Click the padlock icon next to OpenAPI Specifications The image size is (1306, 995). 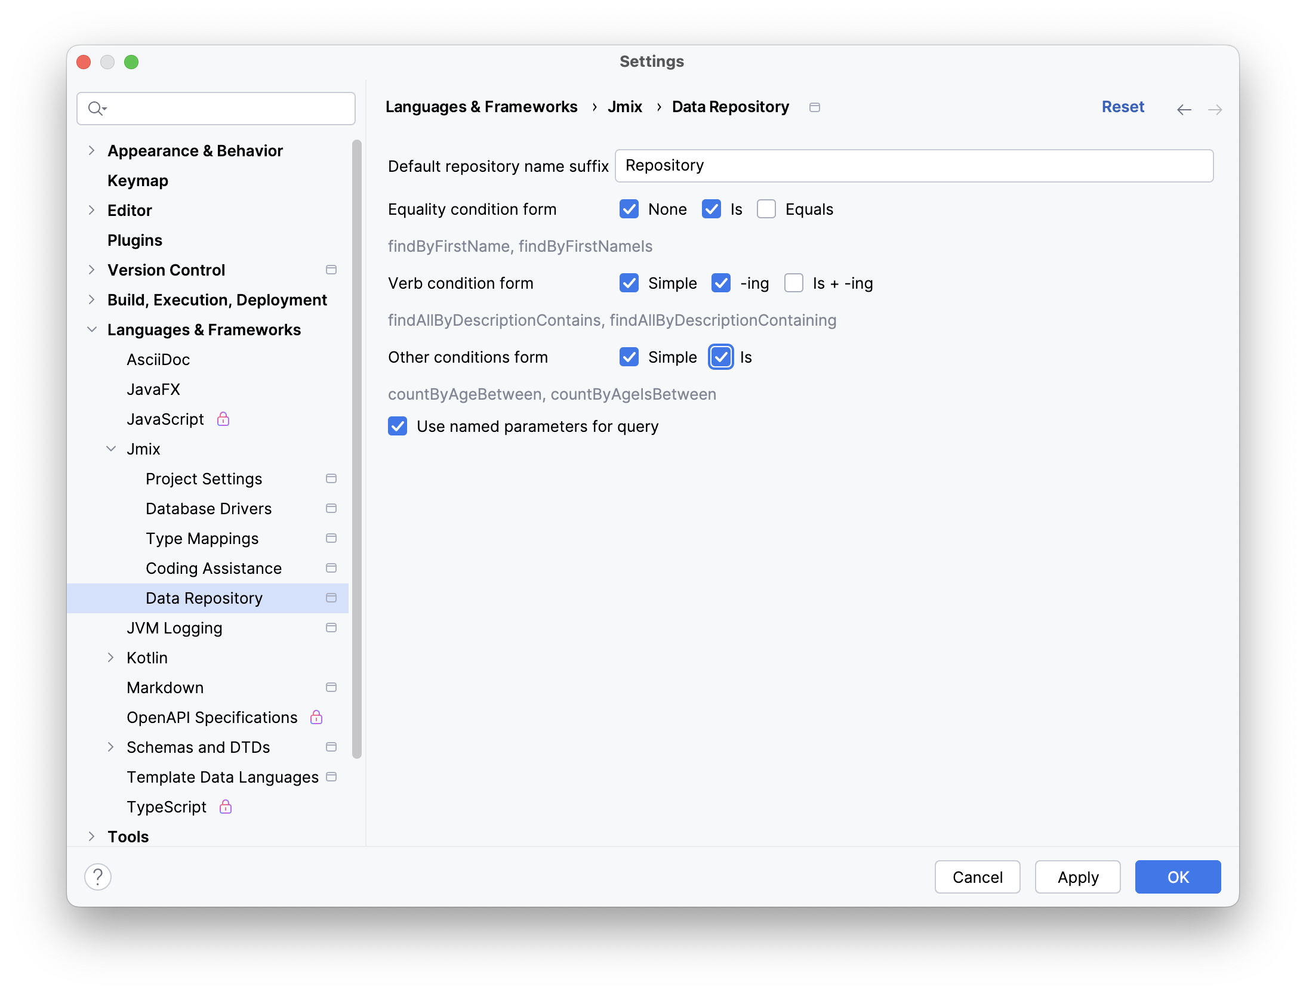tap(316, 717)
